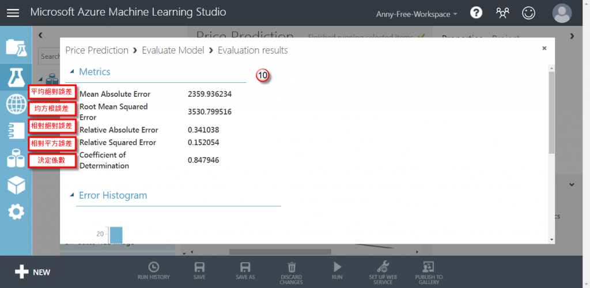Click the Coefficient of Determination label
Viewport: 590px width, 288px height.
(104, 160)
